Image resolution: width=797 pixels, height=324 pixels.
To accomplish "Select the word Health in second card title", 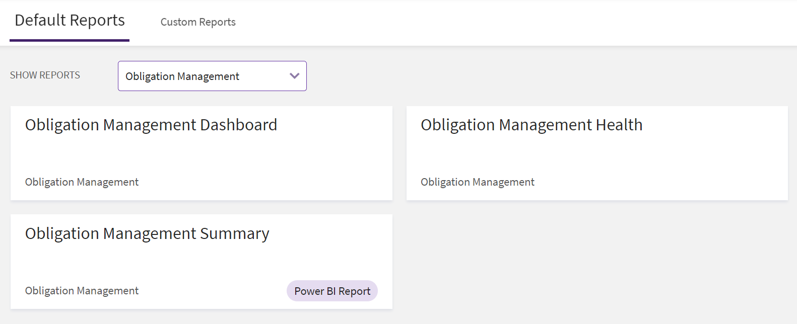I will click(619, 125).
